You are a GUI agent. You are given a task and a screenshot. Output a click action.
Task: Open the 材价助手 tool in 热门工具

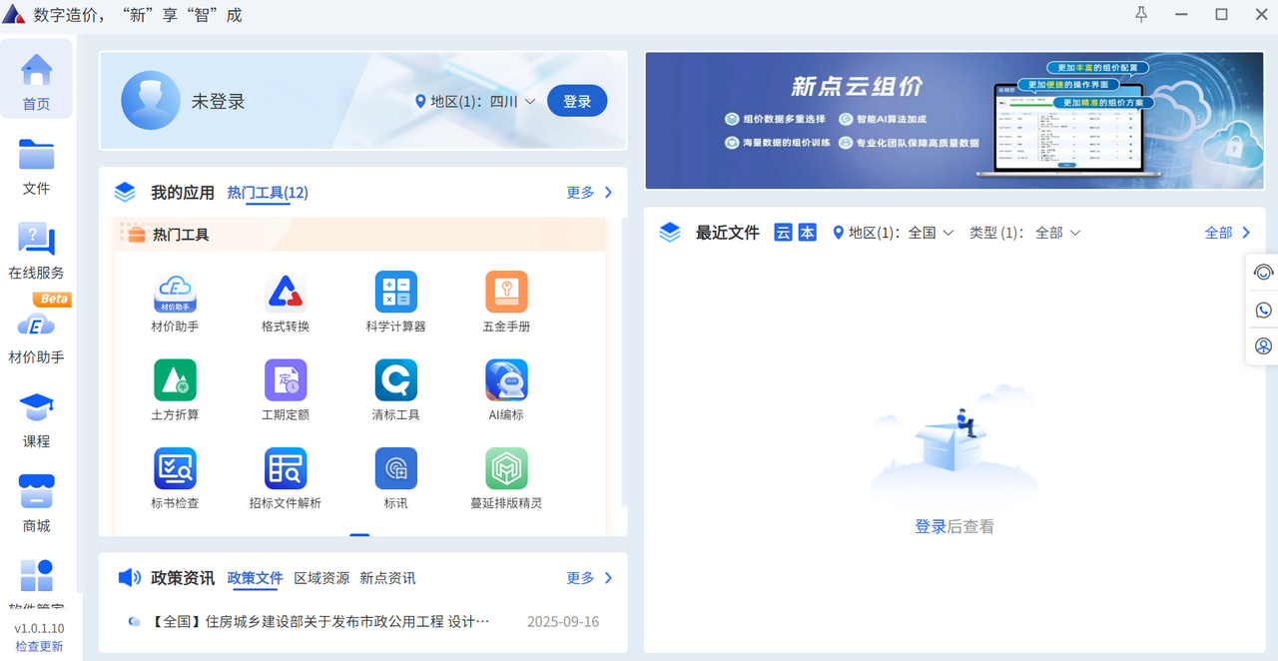point(175,300)
